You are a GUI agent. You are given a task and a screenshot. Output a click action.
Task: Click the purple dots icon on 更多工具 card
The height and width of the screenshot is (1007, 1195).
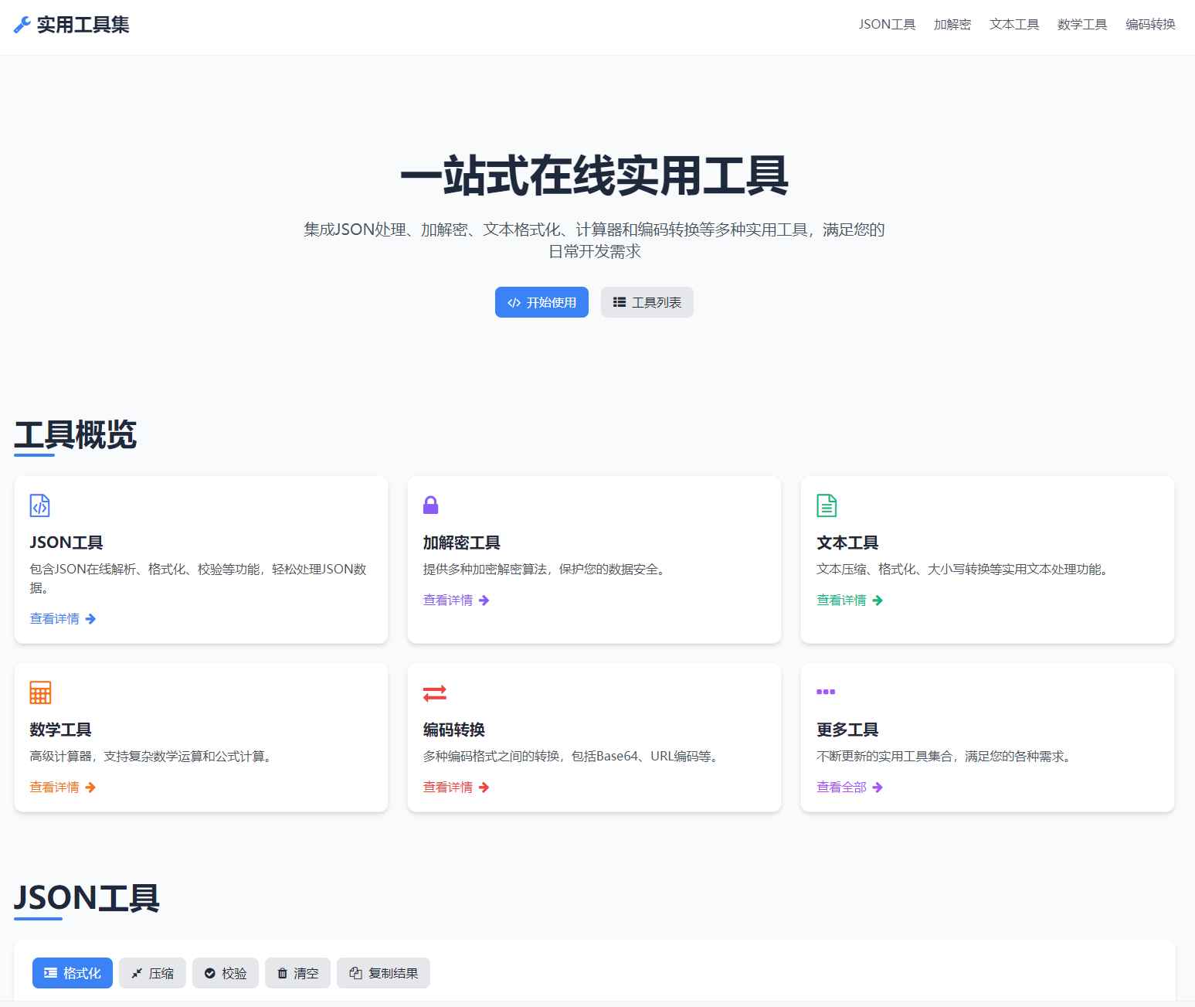coord(826,692)
